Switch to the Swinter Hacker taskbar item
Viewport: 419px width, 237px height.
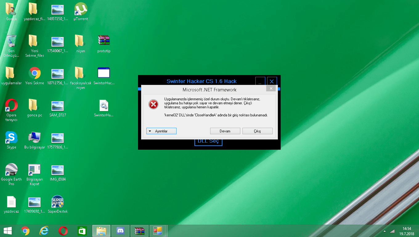pos(158,231)
